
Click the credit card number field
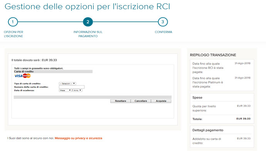pyautogui.click(x=72, y=87)
